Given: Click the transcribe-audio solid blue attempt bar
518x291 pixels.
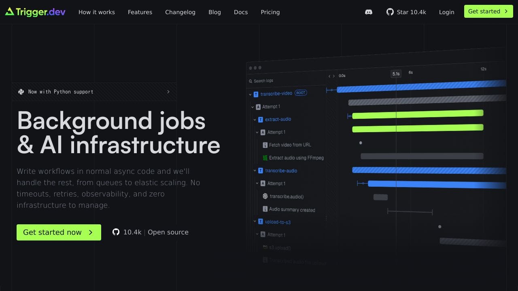Looking at the screenshot, I should pyautogui.click(x=437, y=184).
